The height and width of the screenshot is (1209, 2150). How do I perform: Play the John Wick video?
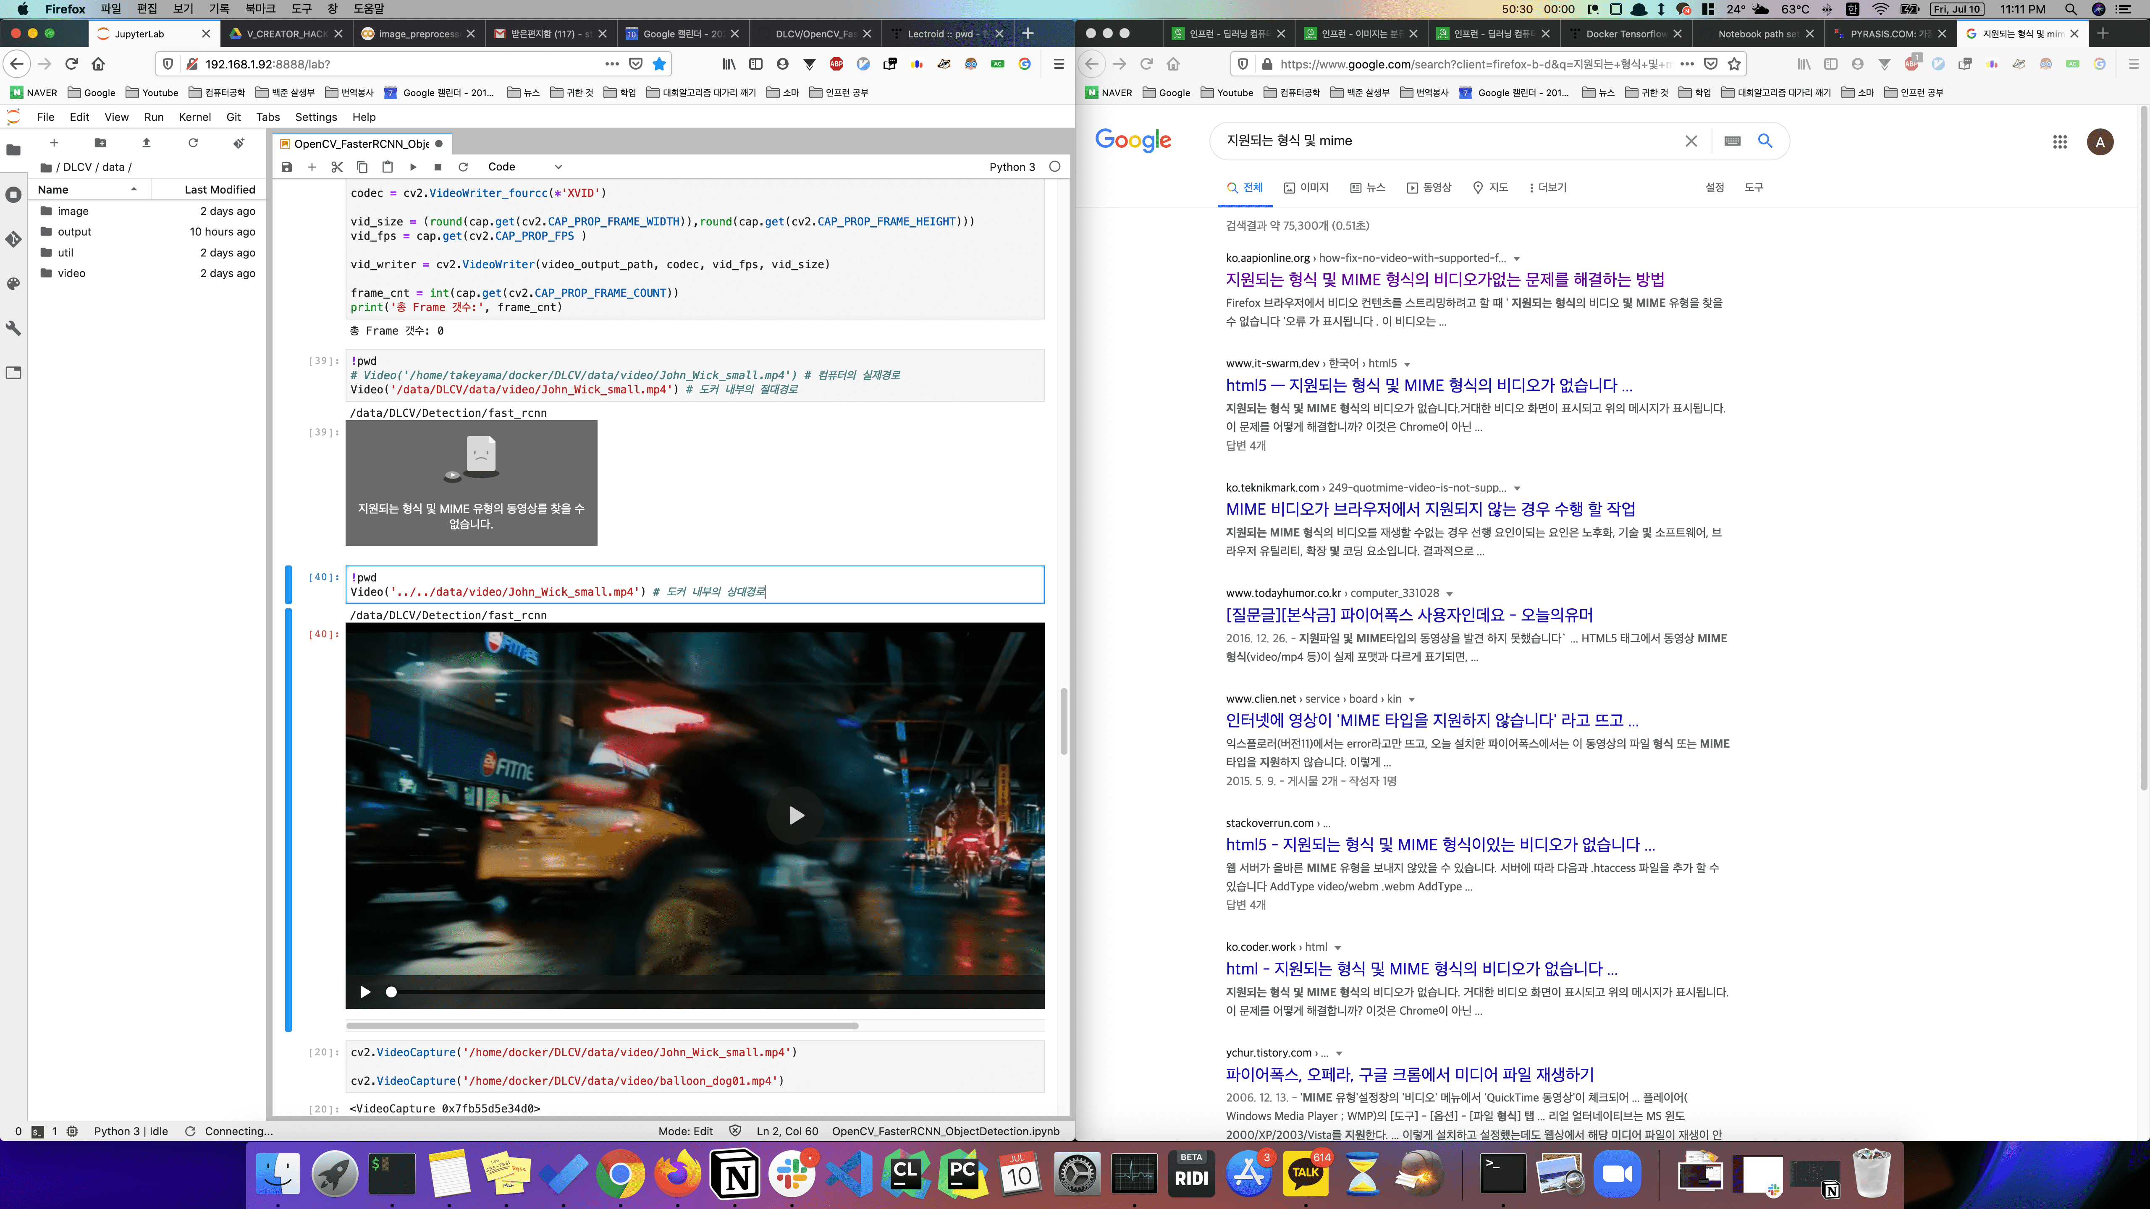pos(795,815)
